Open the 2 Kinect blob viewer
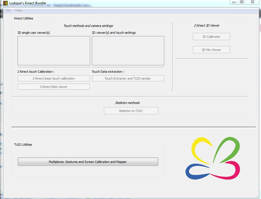 [x=54, y=87]
